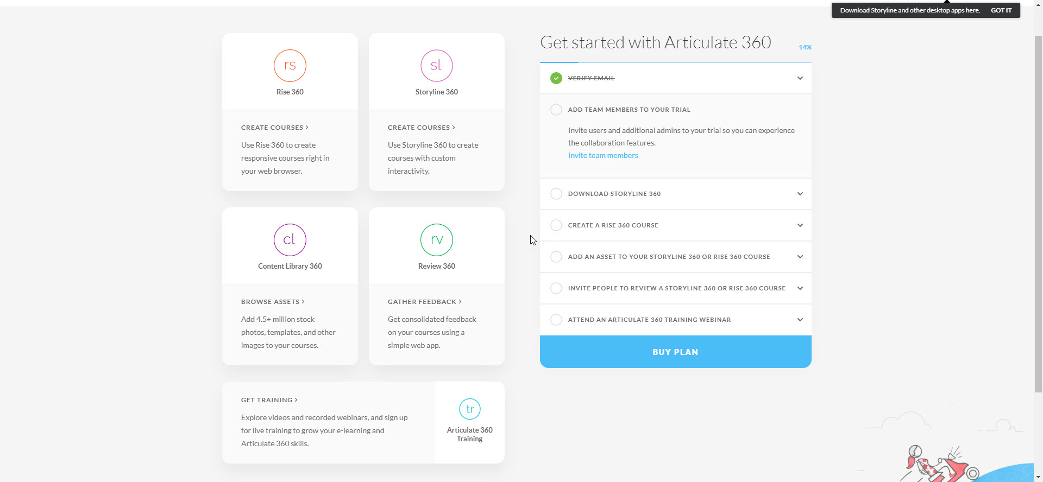Expand Invite People to Review chevron
This screenshot has height=482, width=1043.
coord(800,288)
